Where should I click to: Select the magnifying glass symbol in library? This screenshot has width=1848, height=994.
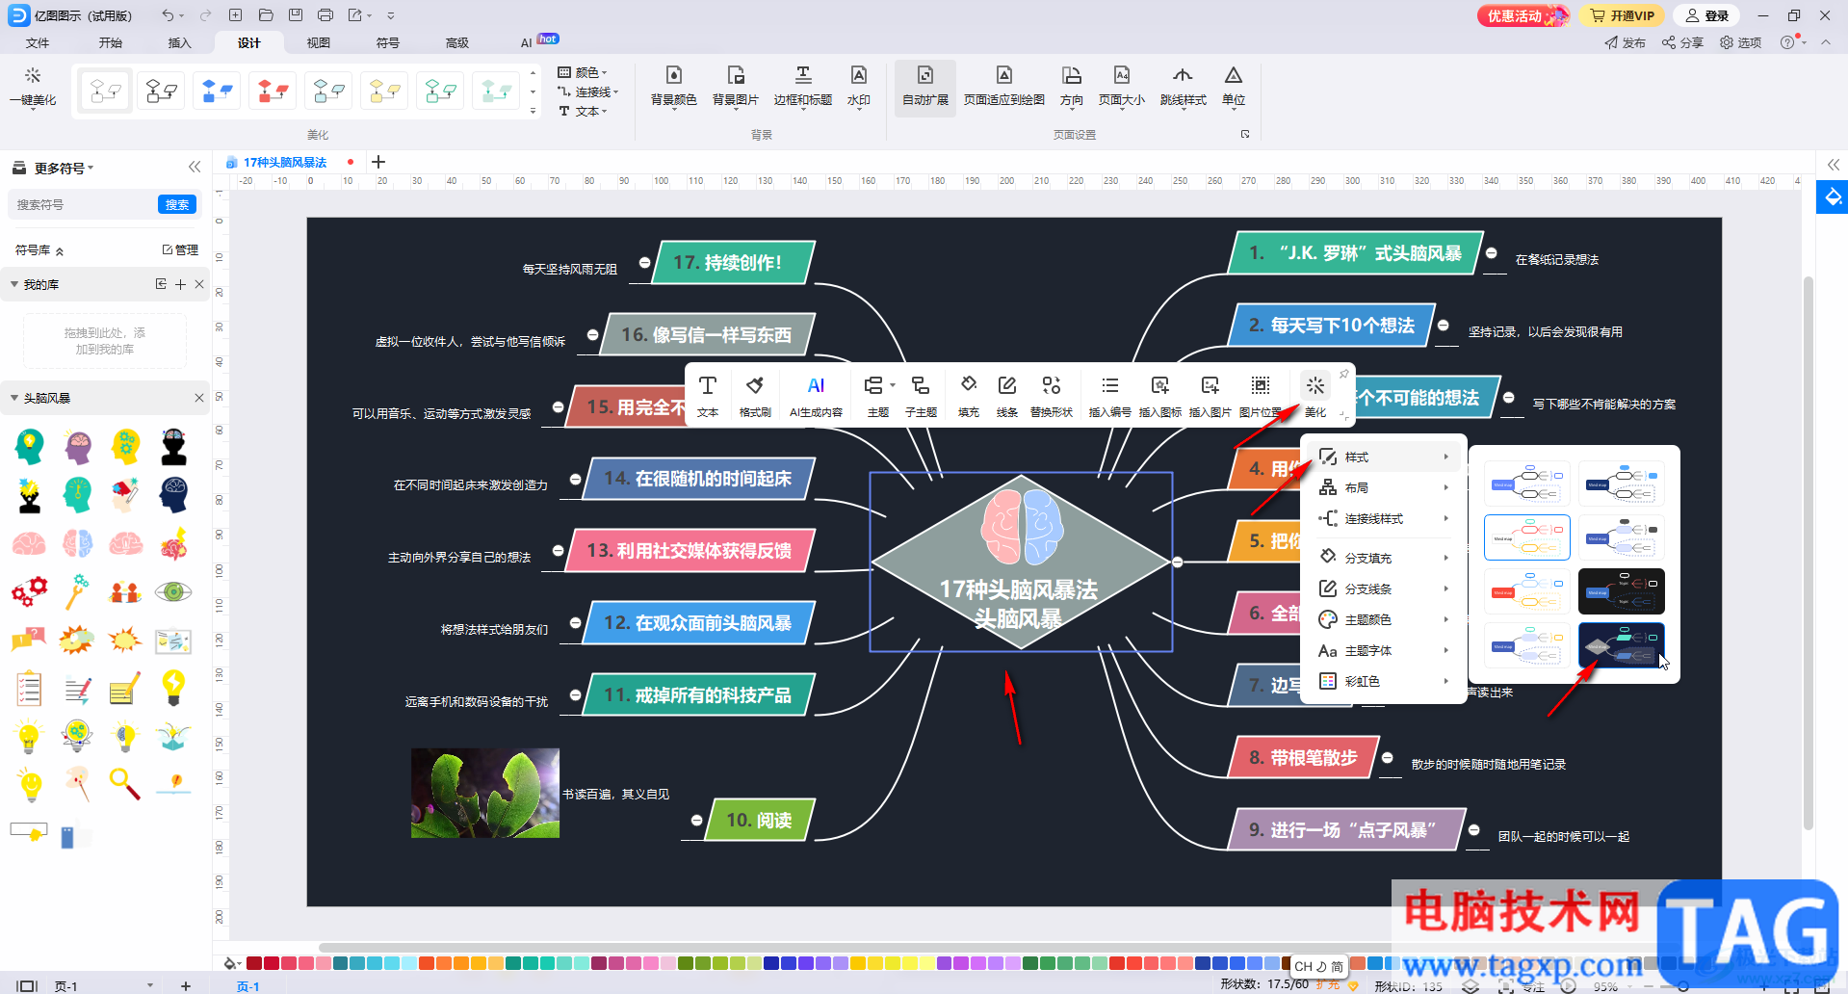coord(124,783)
